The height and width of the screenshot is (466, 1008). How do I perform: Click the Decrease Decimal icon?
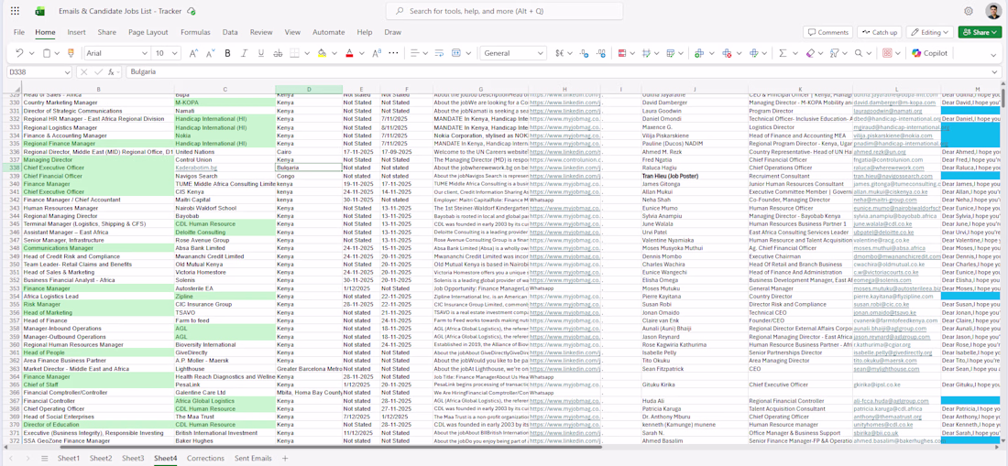point(601,53)
